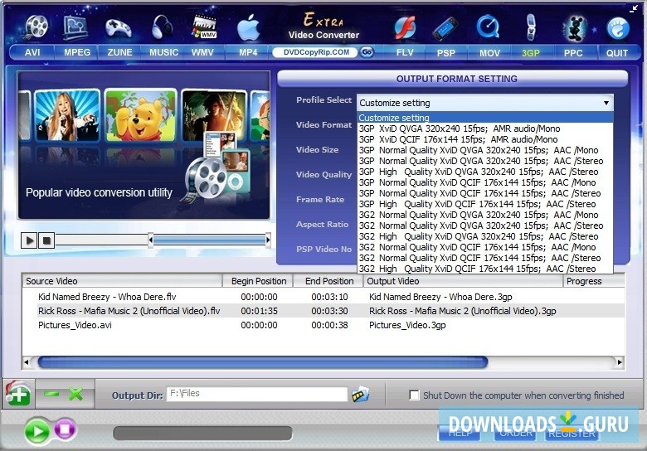Click the mouse character PPC icon
Viewport: 647px width, 451px height.
[x=575, y=28]
